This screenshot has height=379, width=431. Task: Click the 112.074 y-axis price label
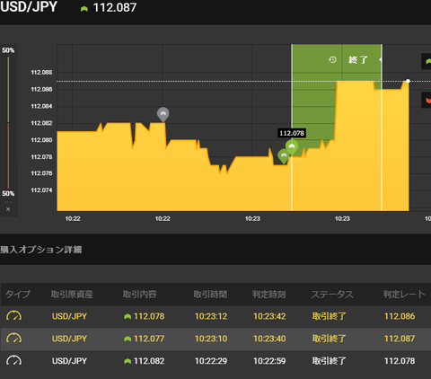pos(41,190)
